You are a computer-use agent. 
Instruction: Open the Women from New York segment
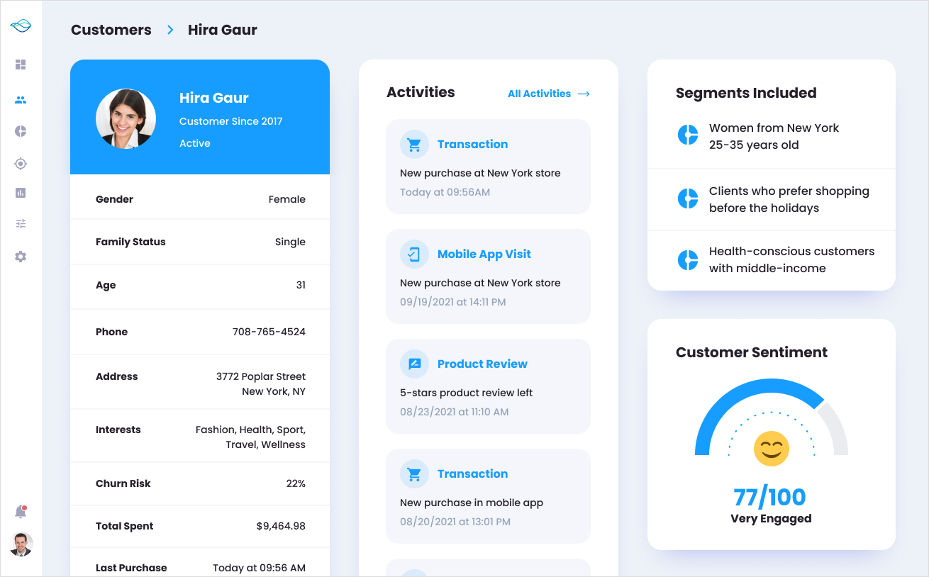[773, 136]
